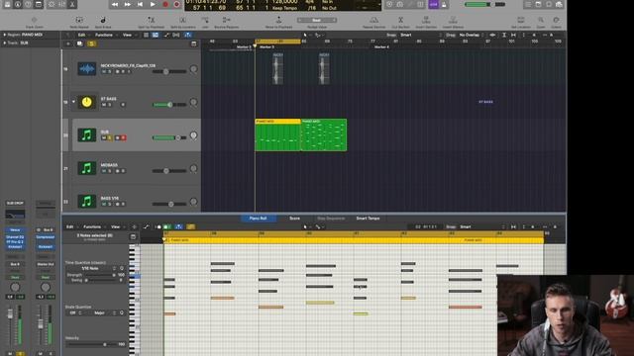Click the ST BASS yellow knob icon
Image resolution: width=634 pixels, height=356 pixels.
click(x=86, y=102)
